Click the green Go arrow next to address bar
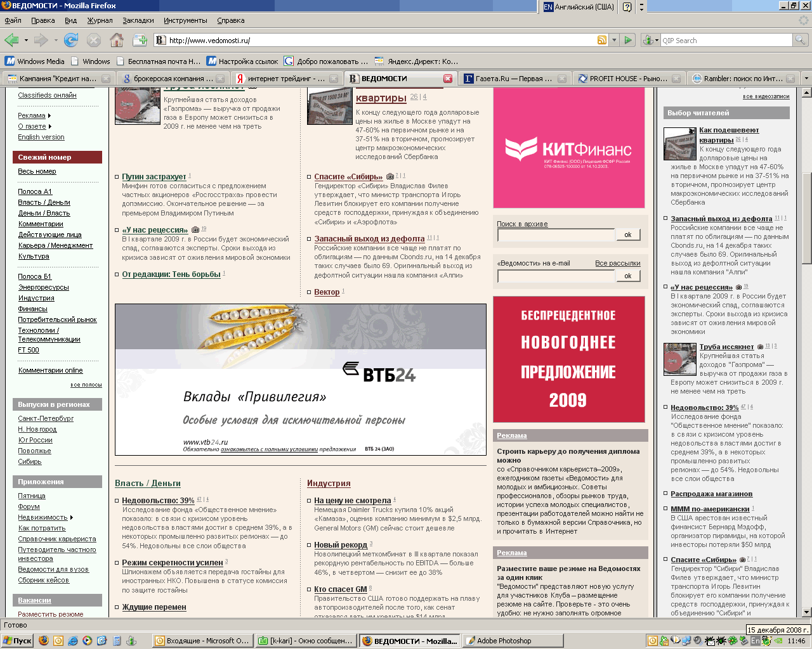 [x=628, y=40]
